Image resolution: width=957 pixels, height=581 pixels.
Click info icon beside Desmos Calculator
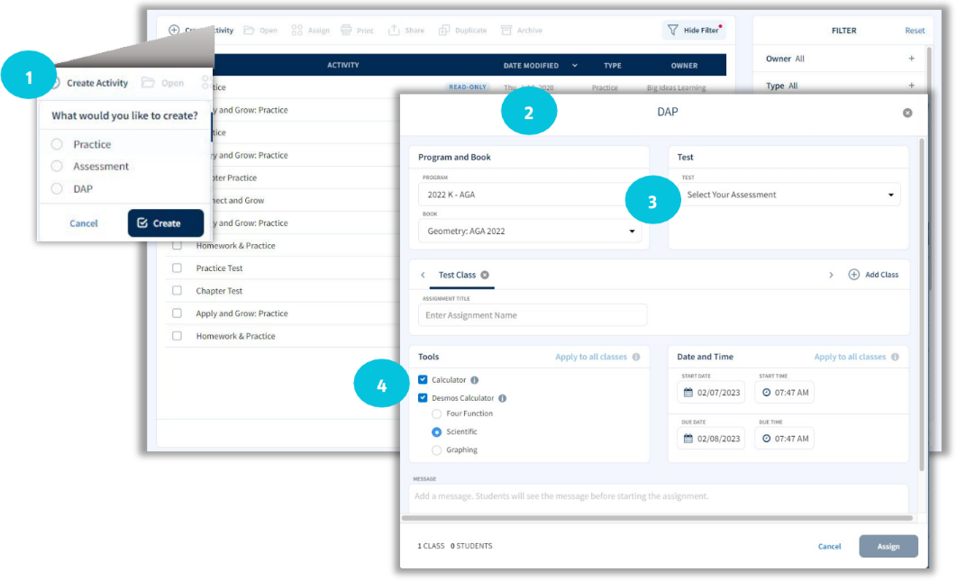pyautogui.click(x=503, y=398)
